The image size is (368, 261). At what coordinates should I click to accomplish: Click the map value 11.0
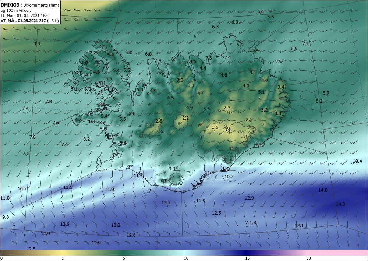(x=5, y=198)
